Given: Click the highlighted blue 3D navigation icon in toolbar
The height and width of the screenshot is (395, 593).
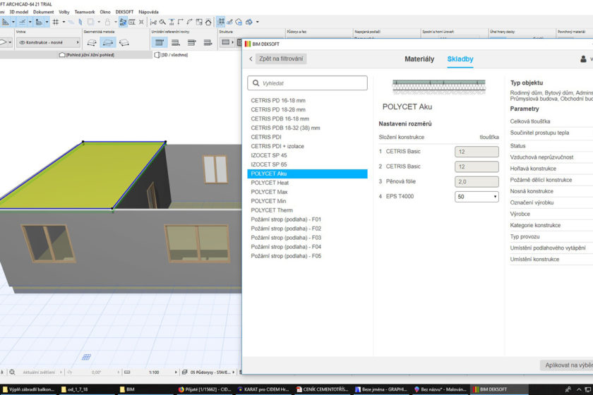Looking at the screenshot, I should click(123, 22).
